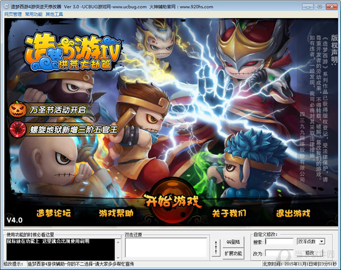
Task: Click the red orb icon for 螺旋地狱
Action: [18, 129]
